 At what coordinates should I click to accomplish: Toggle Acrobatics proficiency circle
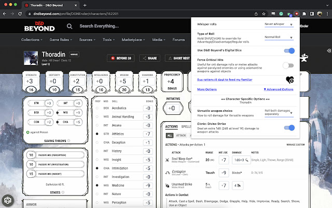point(97,108)
